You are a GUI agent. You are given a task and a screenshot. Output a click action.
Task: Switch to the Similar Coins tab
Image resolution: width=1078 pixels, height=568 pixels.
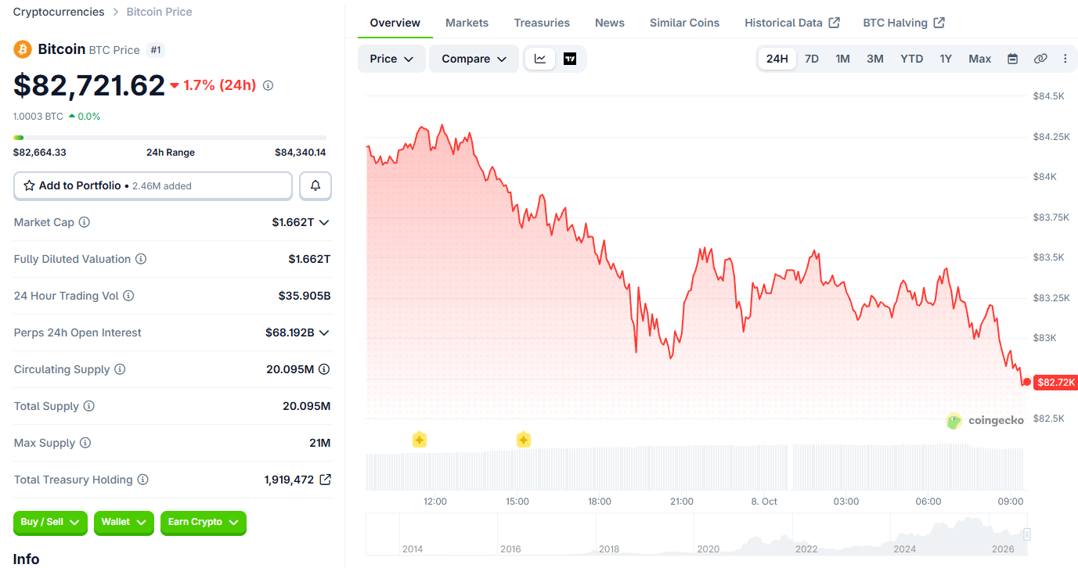[684, 23]
